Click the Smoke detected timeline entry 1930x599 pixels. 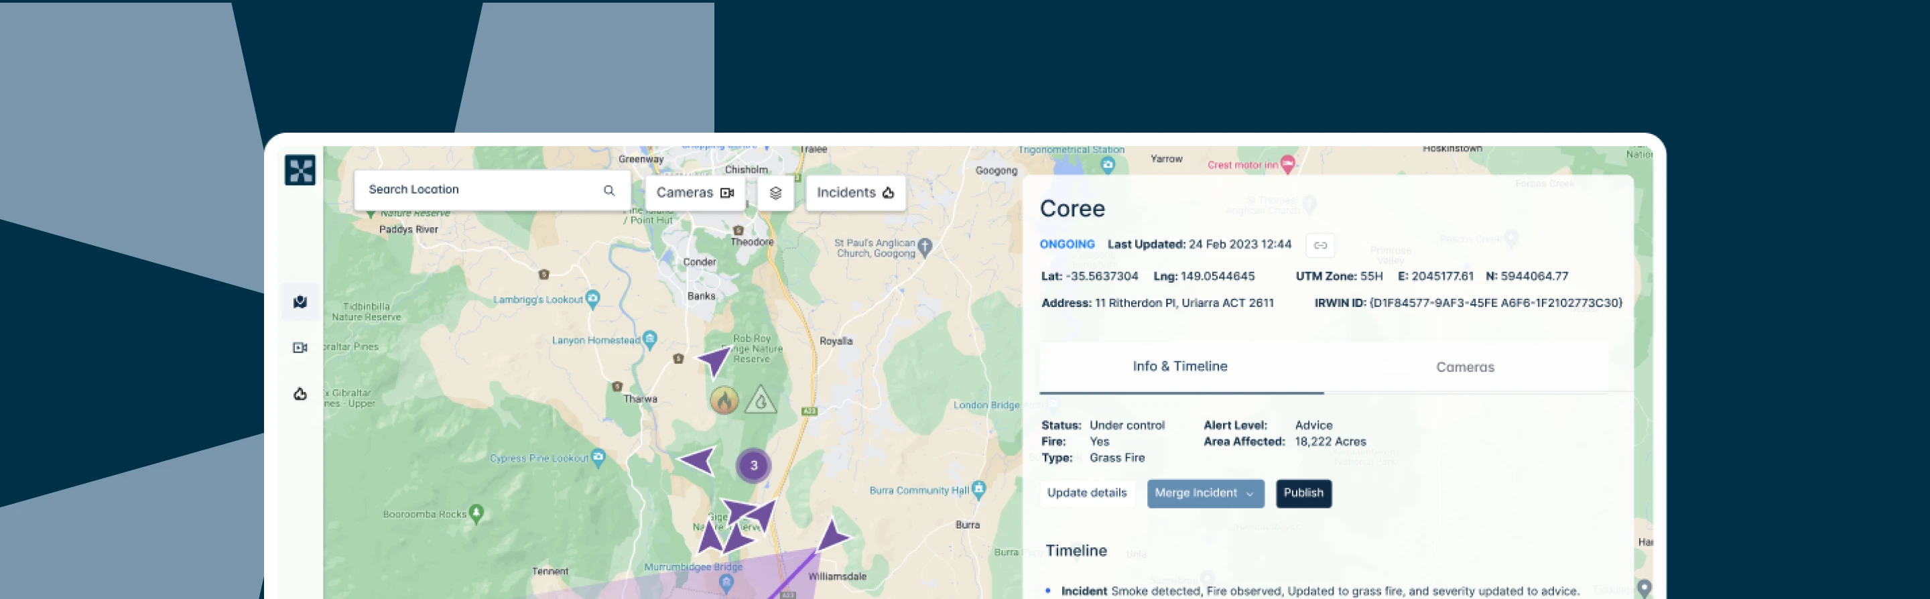(x=1320, y=591)
